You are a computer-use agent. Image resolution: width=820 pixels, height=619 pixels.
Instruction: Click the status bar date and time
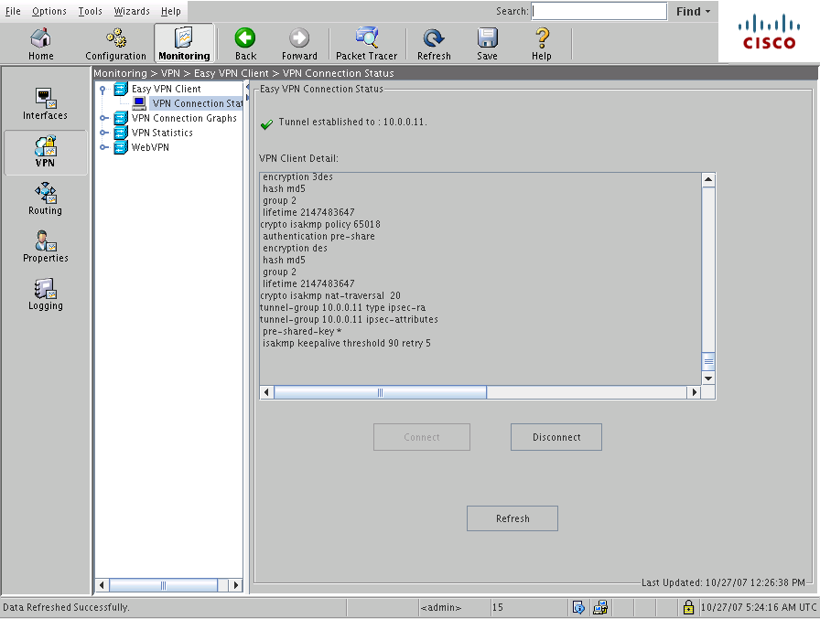(759, 607)
